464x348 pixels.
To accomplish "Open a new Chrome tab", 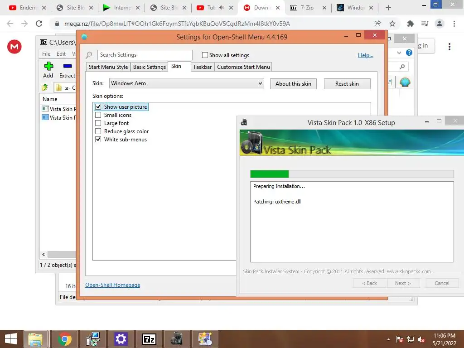I will [388, 8].
